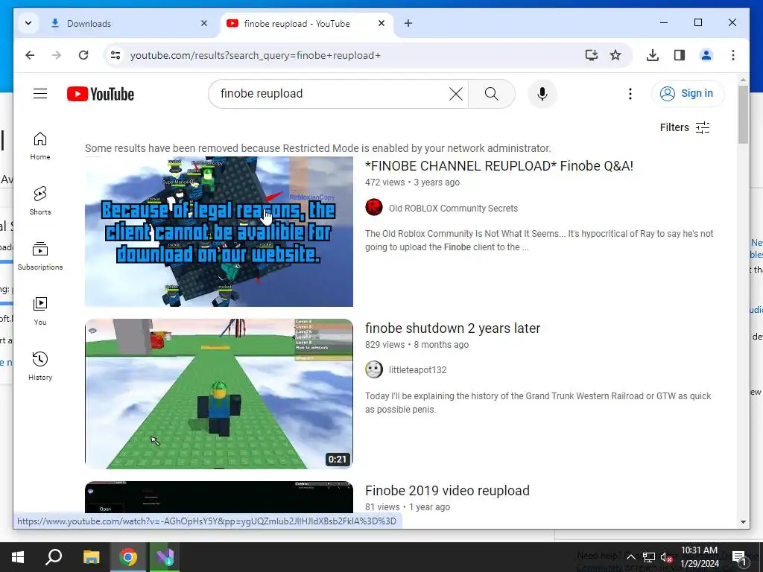Screen dimensions: 763x572
Task: Open the finobe shutdown video thumbnail
Action: click(219, 394)
